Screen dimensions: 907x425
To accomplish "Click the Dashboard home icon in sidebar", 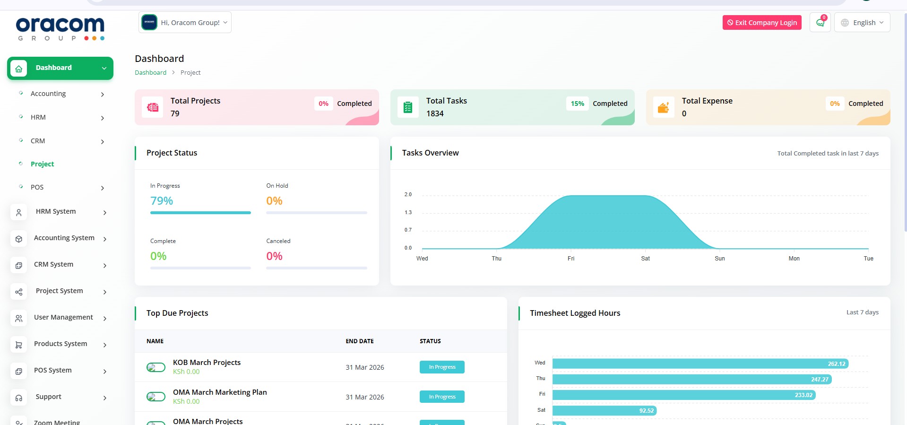I will pos(19,69).
